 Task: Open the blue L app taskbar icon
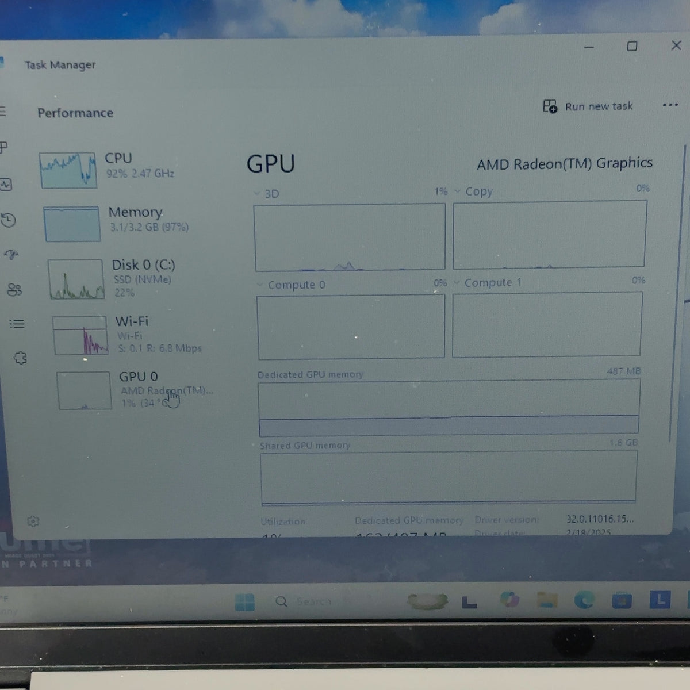[x=660, y=600]
